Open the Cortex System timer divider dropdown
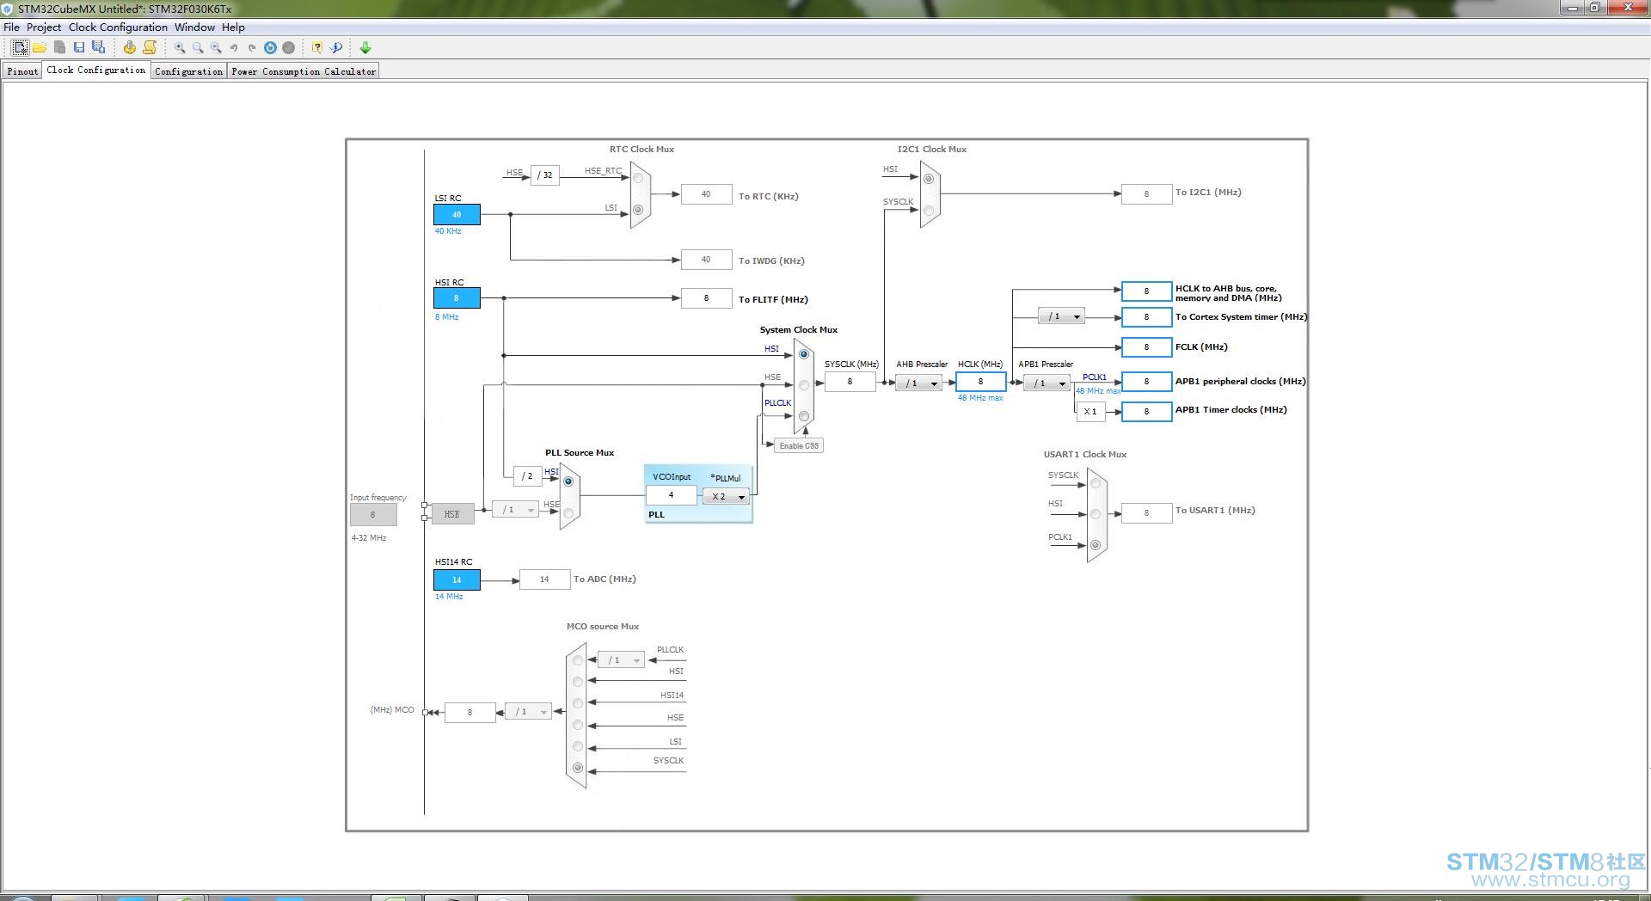The width and height of the screenshot is (1651, 901). pyautogui.click(x=1061, y=317)
